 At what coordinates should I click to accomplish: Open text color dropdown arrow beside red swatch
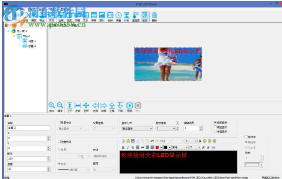point(161,147)
